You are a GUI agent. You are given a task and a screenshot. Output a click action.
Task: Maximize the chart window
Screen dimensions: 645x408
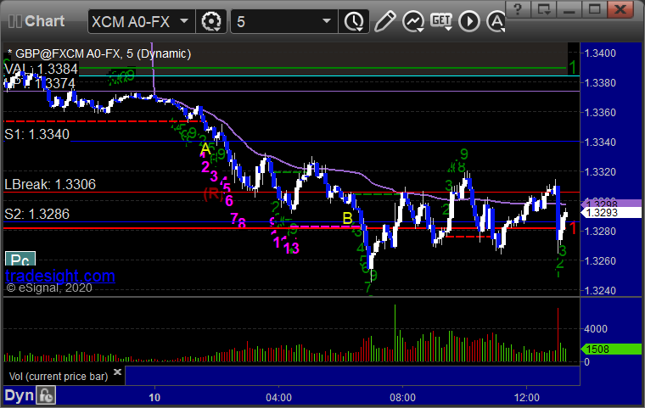tap(594, 9)
